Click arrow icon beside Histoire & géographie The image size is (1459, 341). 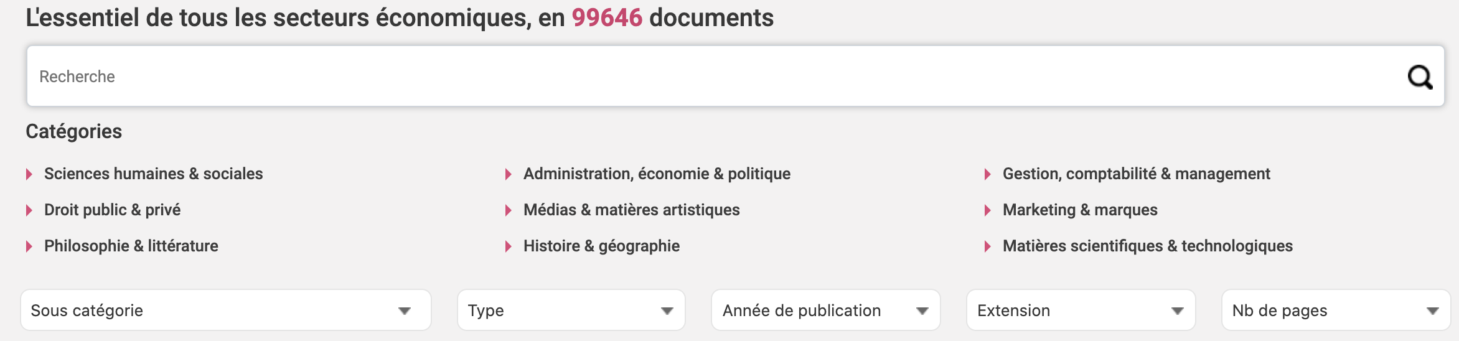point(509,246)
